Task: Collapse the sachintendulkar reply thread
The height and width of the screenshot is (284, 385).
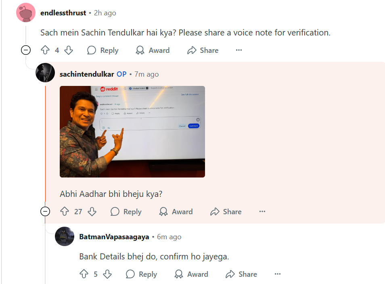Action: pyautogui.click(x=45, y=212)
